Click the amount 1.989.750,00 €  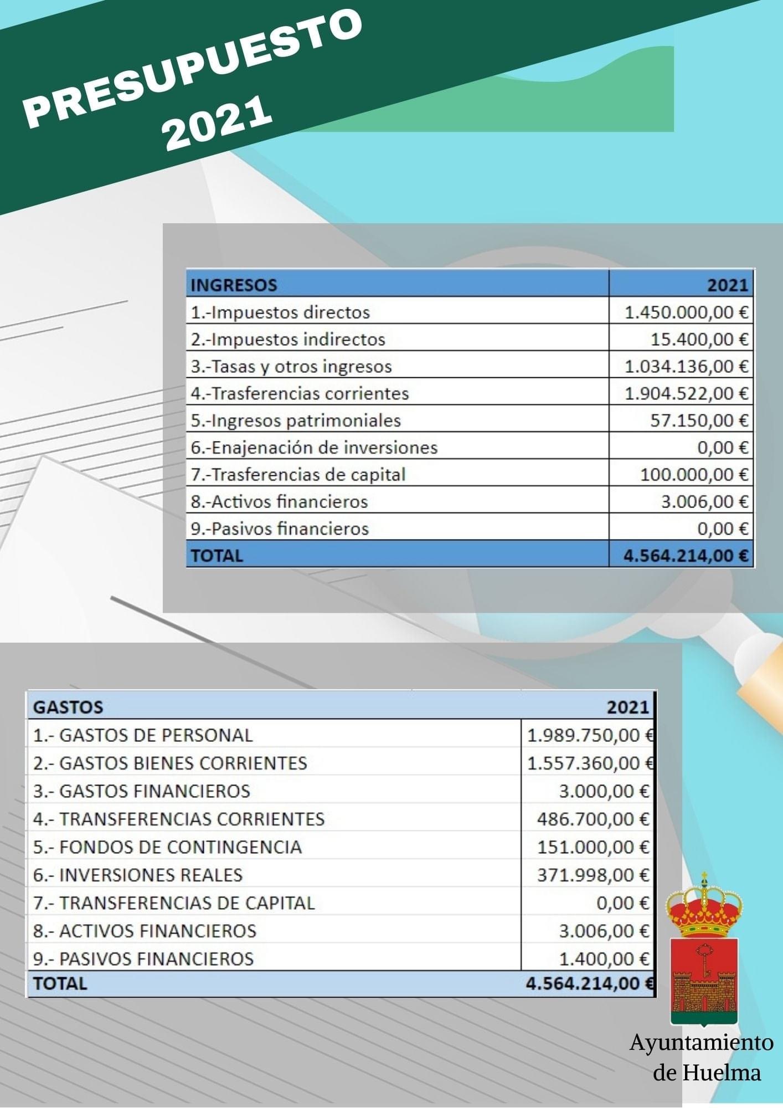pos(590,736)
